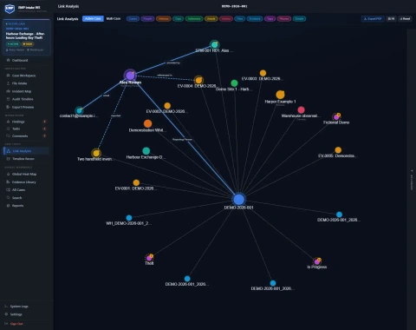Select the Two handheld inven... node
This screenshot has height=330, width=416.
point(96,153)
